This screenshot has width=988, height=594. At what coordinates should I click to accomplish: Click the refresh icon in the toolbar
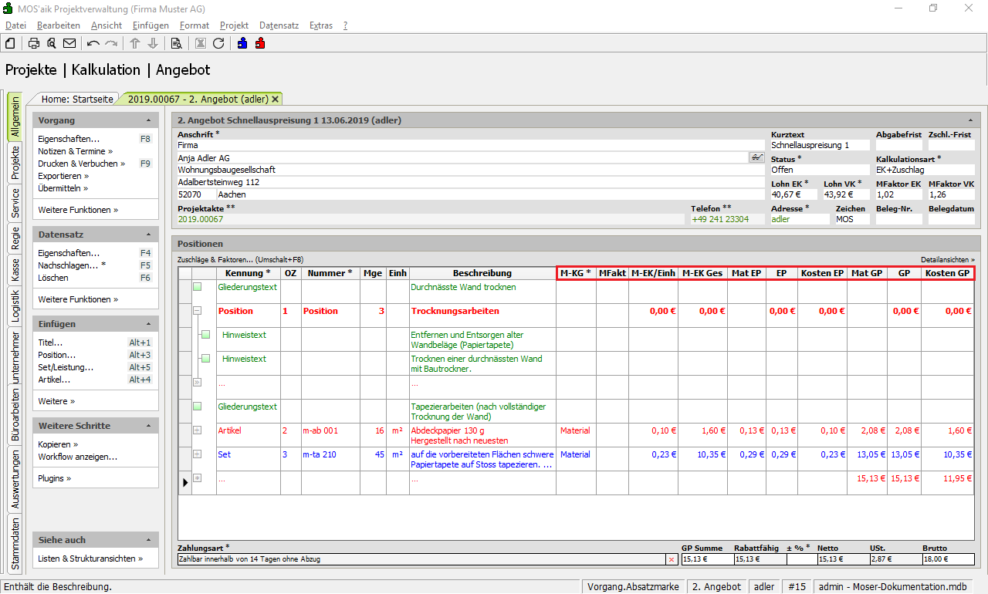(x=218, y=43)
